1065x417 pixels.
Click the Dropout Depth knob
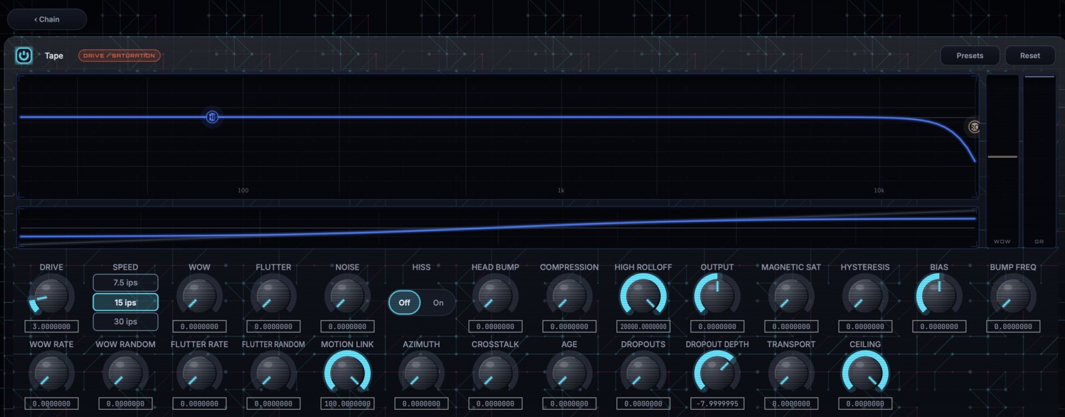[717, 373]
